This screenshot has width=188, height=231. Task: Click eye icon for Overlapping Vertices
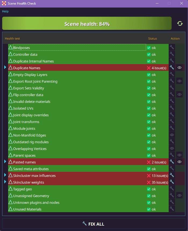pyautogui.click(x=172, y=148)
